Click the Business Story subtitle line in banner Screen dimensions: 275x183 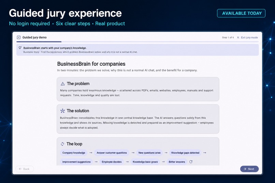pyautogui.click(x=81, y=52)
